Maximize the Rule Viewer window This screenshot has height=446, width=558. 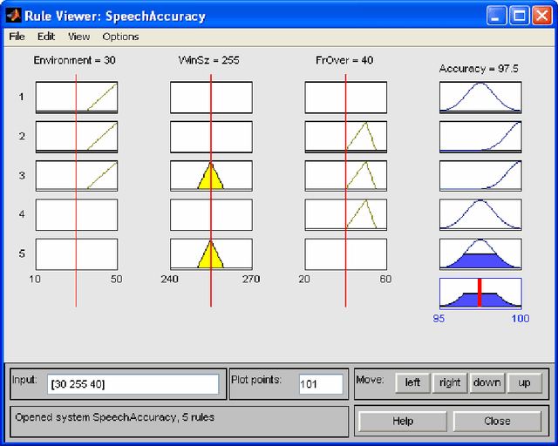[520, 16]
